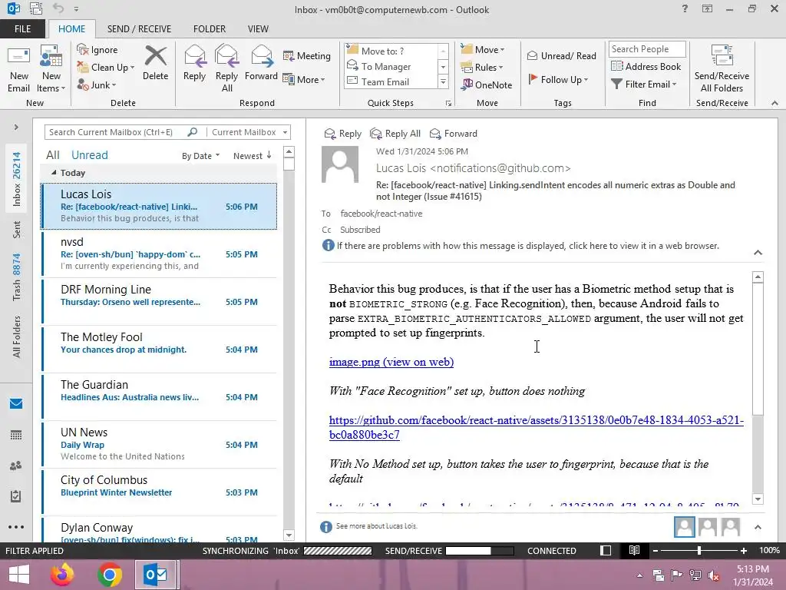Switch to Reading view in status bar

[634, 550]
